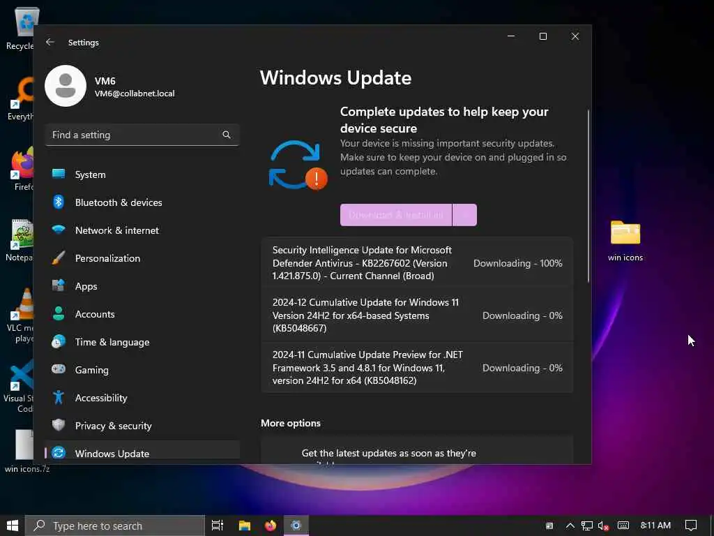Select the Accounts person icon
This screenshot has height=536, width=714.
point(59,313)
